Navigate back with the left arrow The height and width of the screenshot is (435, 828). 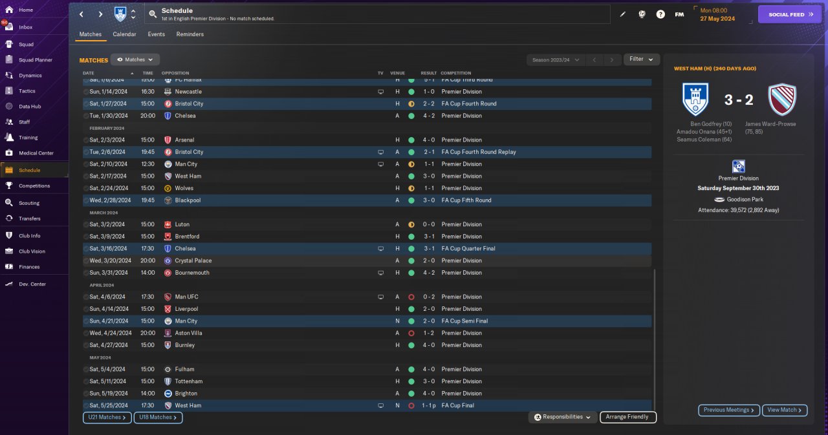(81, 14)
